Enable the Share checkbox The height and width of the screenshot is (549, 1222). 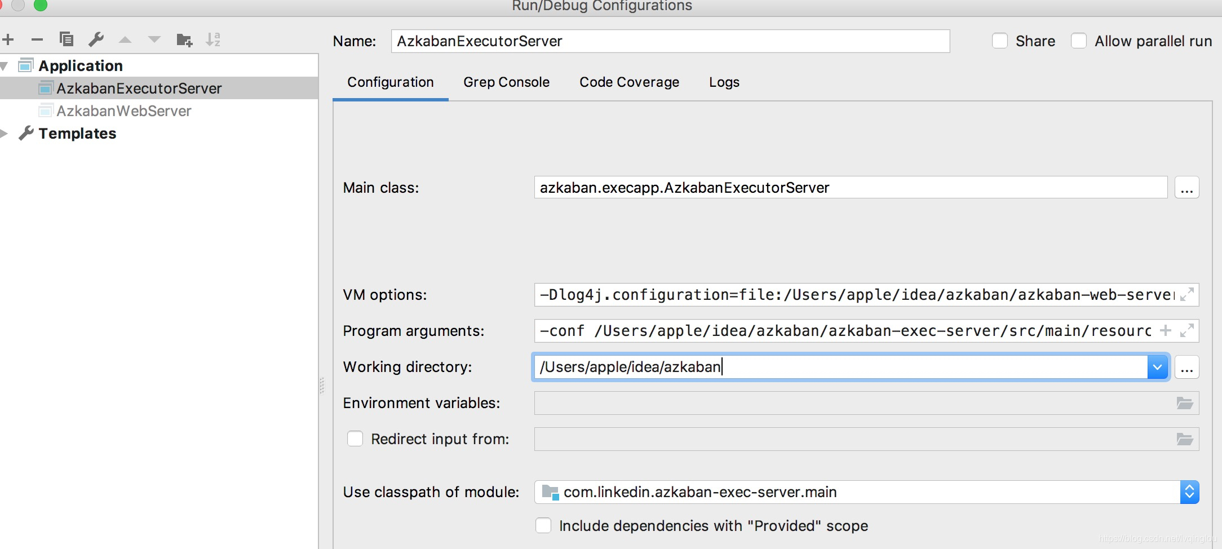click(1000, 41)
